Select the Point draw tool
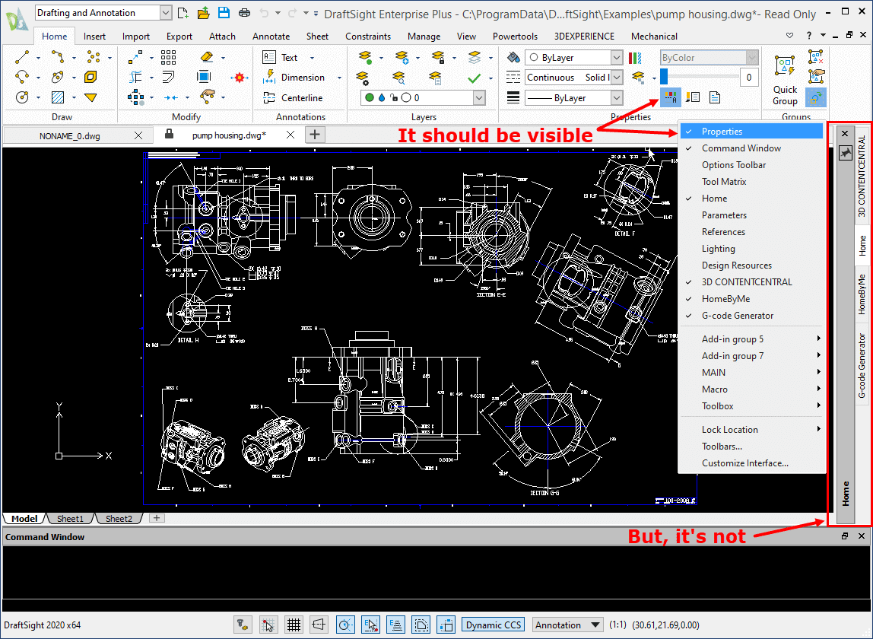 (94, 57)
